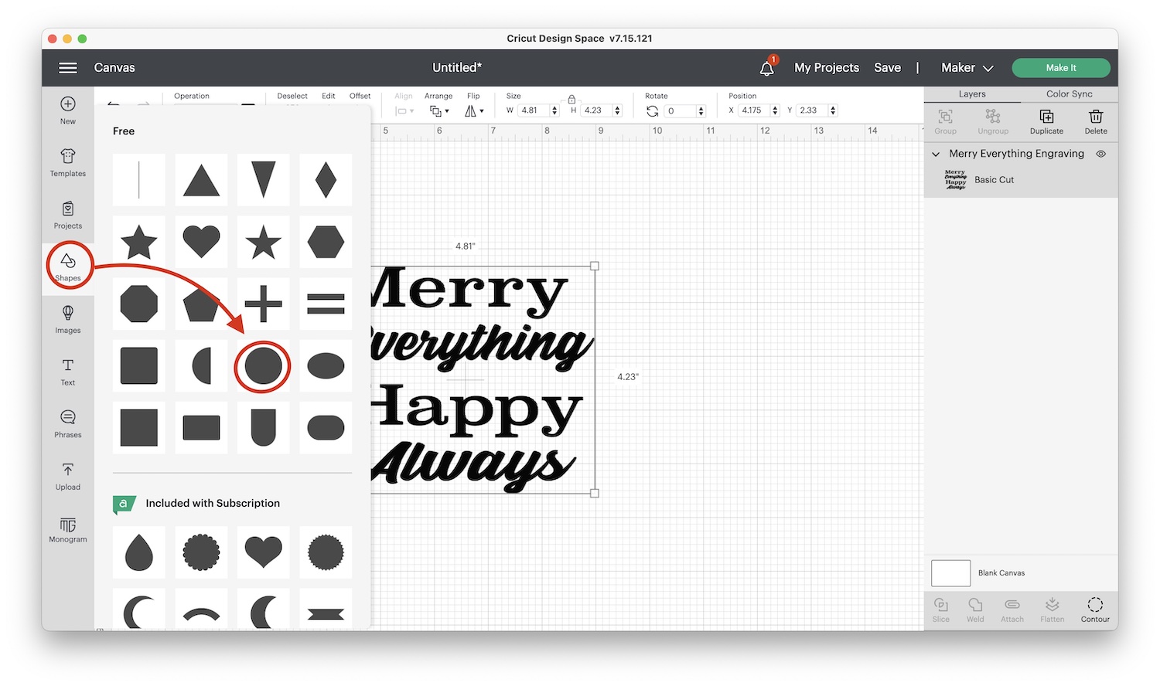Viewport: 1160px width, 686px height.
Task: Open the Maker machine dropdown
Action: coord(967,68)
